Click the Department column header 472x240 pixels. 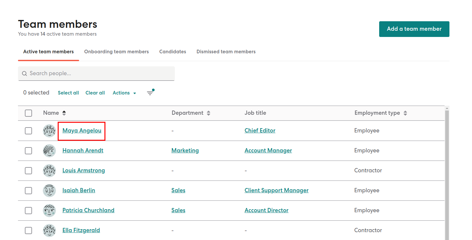(x=188, y=113)
